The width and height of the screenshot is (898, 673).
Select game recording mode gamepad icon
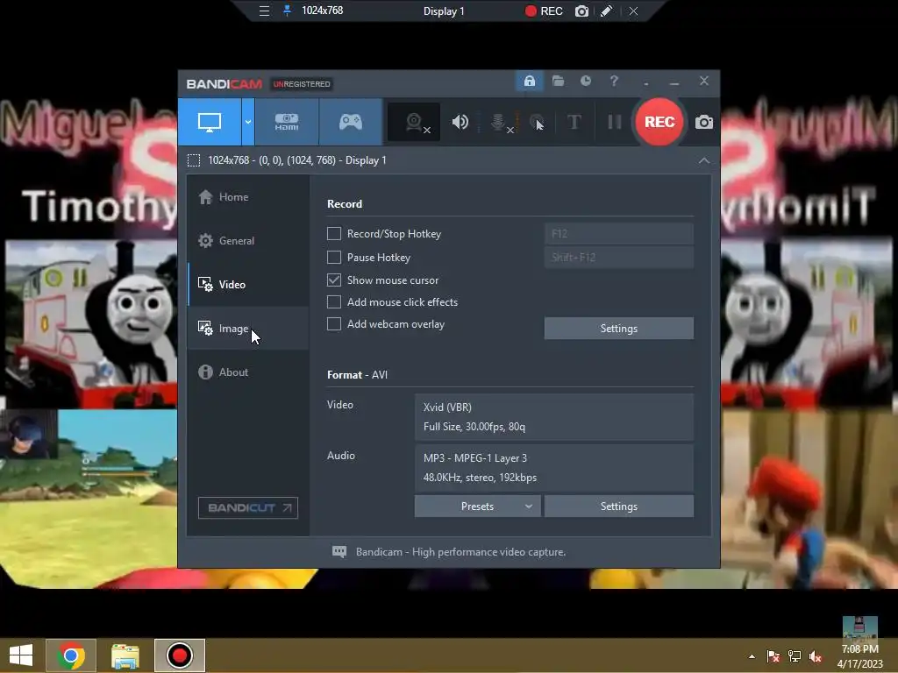pyautogui.click(x=351, y=122)
